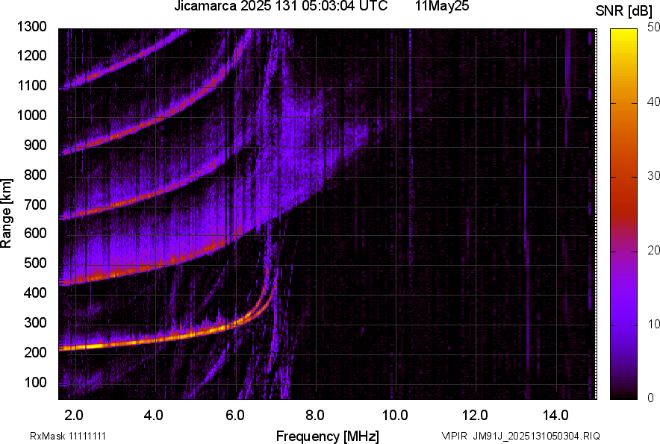Click the frequency tick label 14.0

pyautogui.click(x=555, y=416)
